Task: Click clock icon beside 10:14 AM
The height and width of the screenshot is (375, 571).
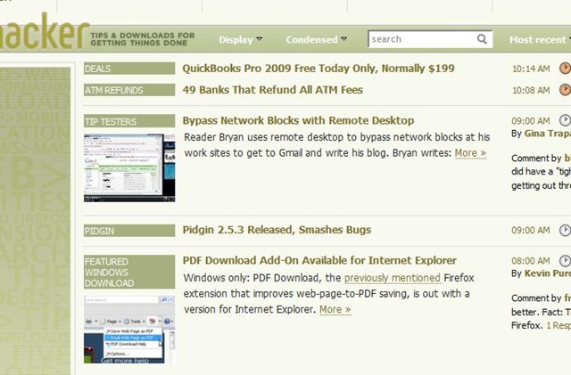Action: pos(565,68)
